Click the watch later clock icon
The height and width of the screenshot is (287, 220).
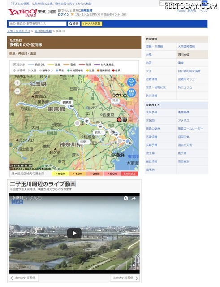tap(126, 198)
